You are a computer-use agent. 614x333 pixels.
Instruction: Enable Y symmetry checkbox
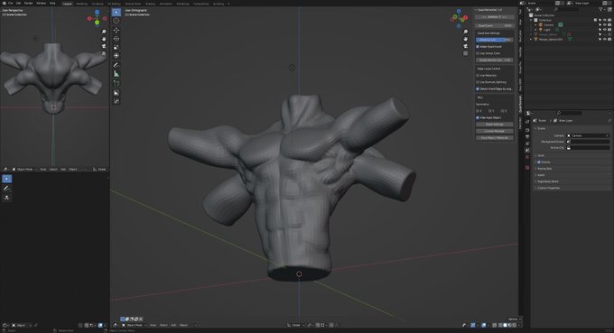[490, 111]
